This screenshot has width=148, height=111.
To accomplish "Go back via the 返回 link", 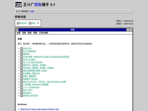I will click(x=33, y=23).
